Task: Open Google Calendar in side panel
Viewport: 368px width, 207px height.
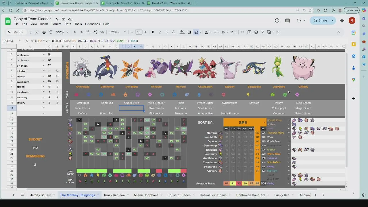Action: 354,33
